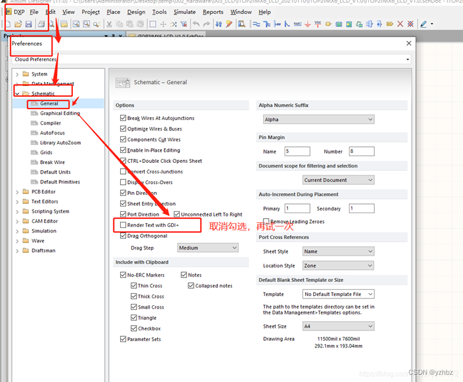Open the Design menu

coord(136,12)
